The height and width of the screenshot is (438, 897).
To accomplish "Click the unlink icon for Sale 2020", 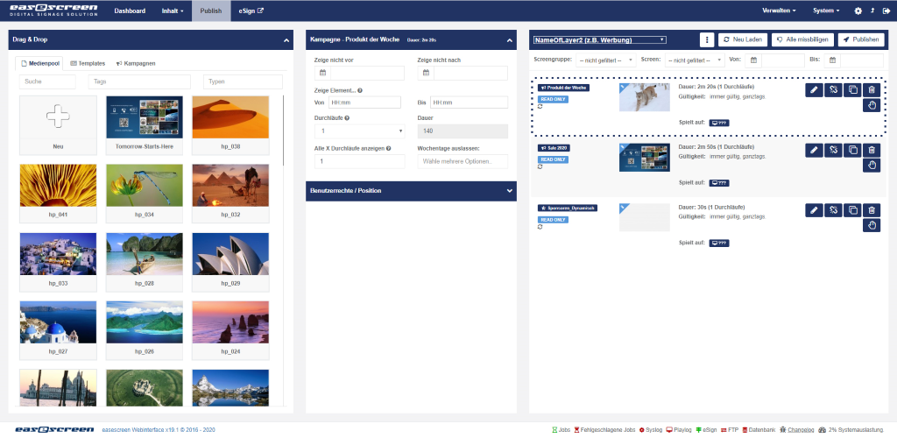I will pos(832,150).
